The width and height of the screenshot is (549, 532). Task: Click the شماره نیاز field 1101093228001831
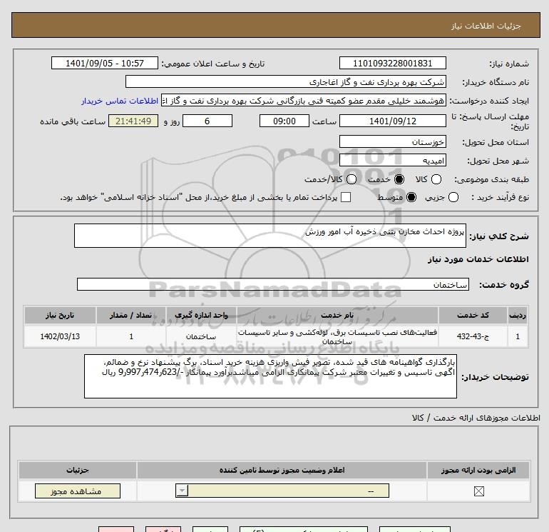pyautogui.click(x=392, y=63)
